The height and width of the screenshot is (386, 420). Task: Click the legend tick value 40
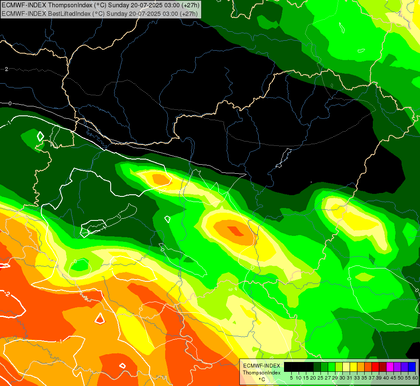coord(386,378)
